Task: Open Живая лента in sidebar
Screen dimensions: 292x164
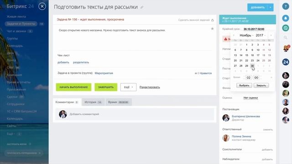Action: click(x=16, y=16)
